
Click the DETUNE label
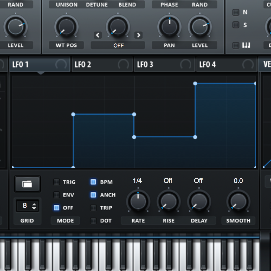[x=97, y=5]
